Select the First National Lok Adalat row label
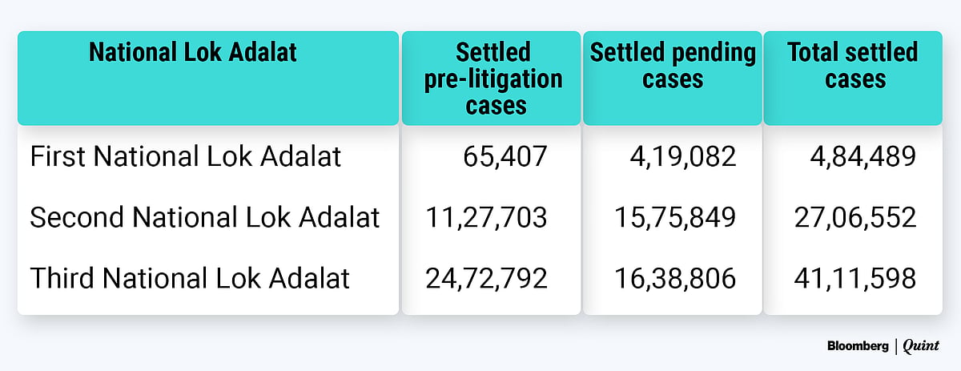This screenshot has height=371, width=961. point(186,156)
